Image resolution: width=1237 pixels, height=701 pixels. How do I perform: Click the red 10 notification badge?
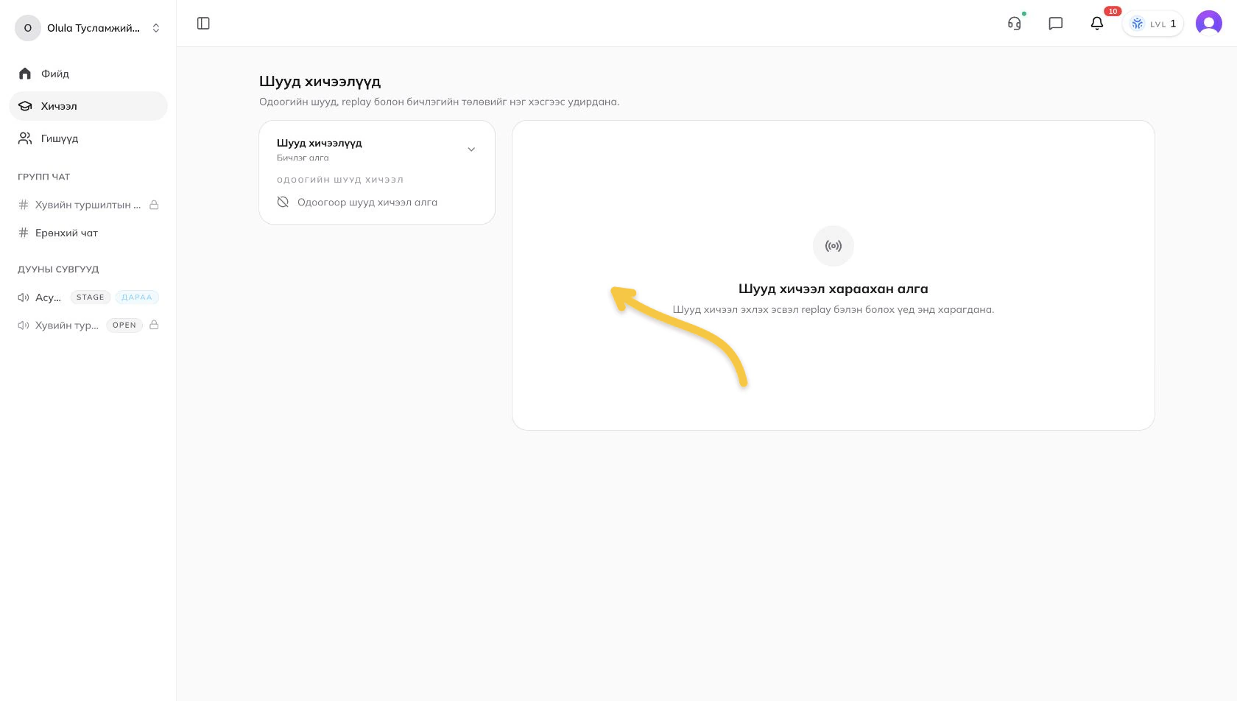1113,11
